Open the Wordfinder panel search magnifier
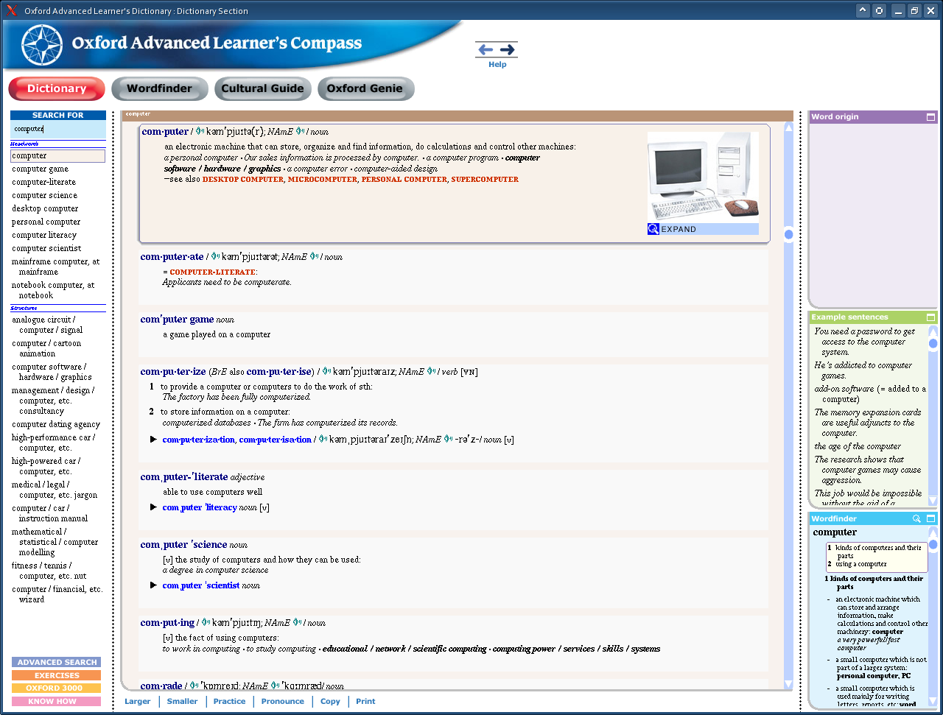Viewport: 943px width, 715px height. [916, 518]
